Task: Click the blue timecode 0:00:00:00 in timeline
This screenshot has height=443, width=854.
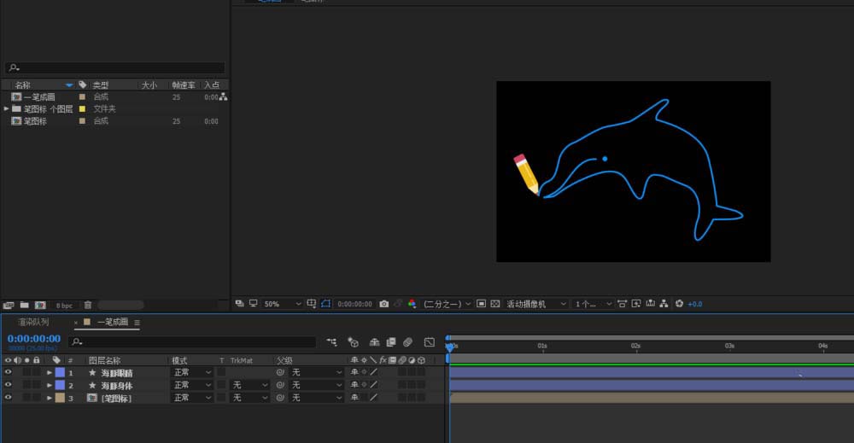Action: 34,339
